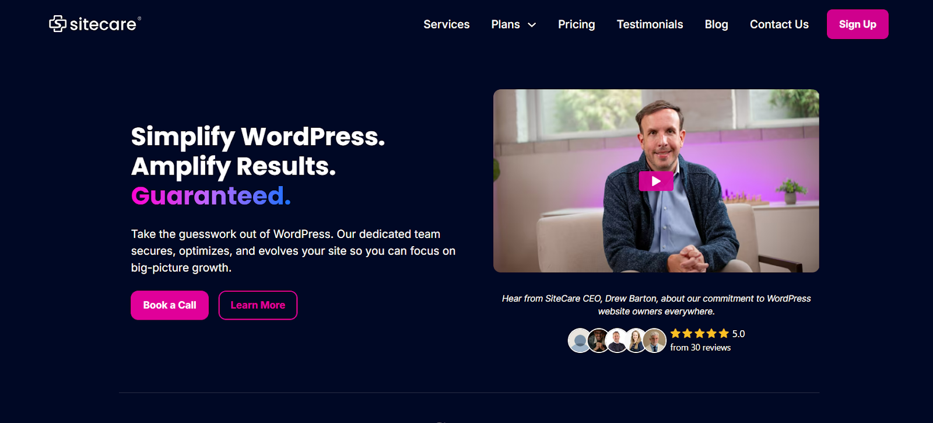The image size is (933, 423).
Task: Open the Services menu item
Action: click(446, 25)
